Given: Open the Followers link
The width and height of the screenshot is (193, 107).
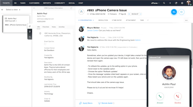Looking at the screenshot, I should pos(112,14).
